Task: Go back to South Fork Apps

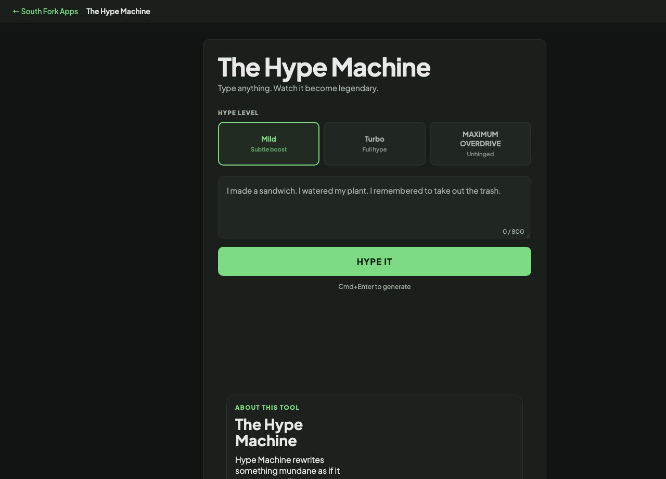Action: coord(45,11)
